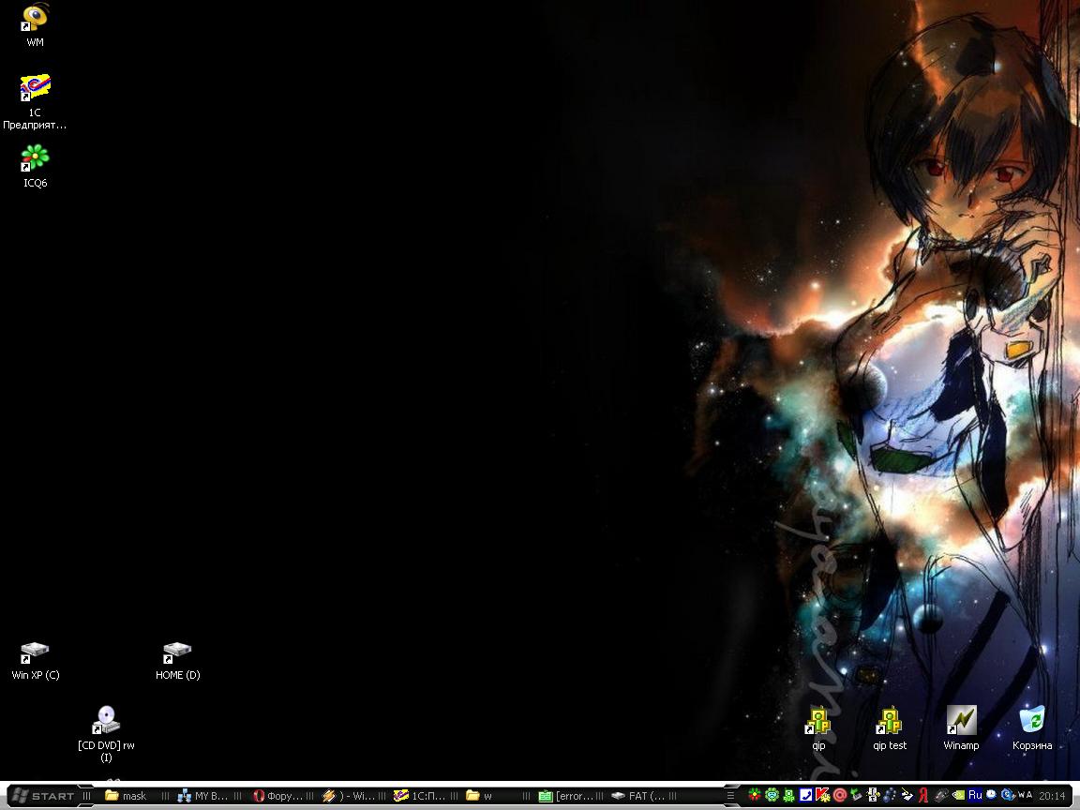
Task: Start Winamp from the desktop
Action: click(961, 722)
